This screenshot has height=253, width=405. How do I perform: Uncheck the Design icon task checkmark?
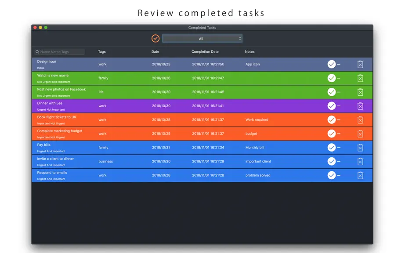click(332, 64)
